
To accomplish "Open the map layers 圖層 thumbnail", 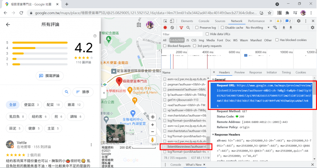I will [116, 133].
